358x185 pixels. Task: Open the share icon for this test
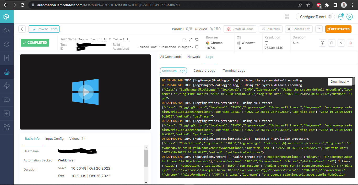pyautogui.click(x=341, y=43)
